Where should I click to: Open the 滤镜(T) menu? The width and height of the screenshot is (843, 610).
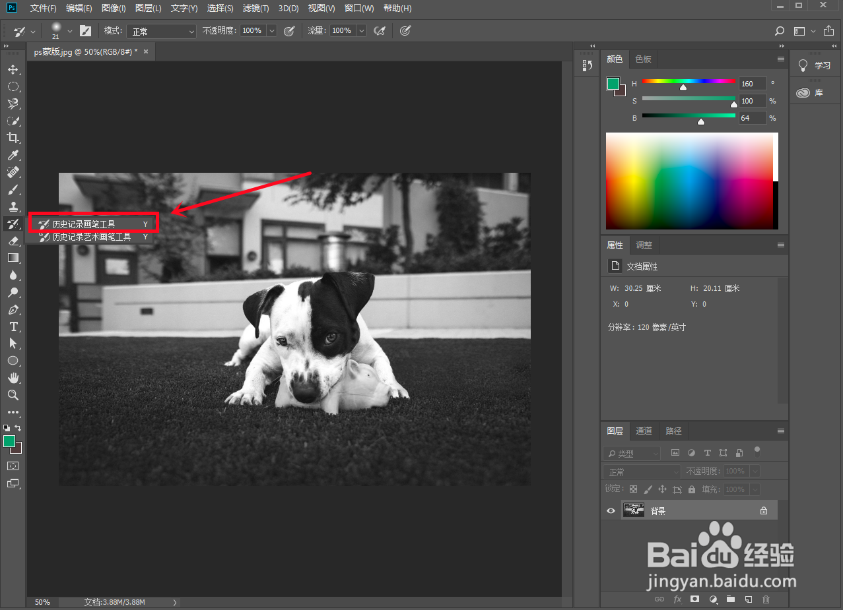pos(255,8)
